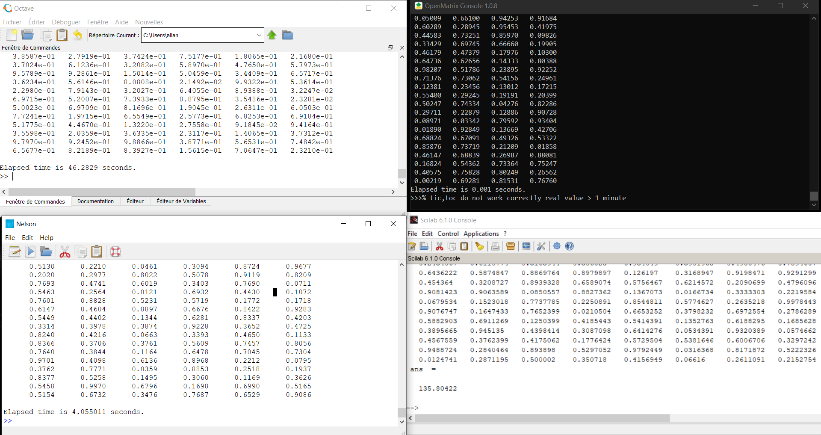This screenshot has width=821, height=435.
Task: Click the Open File folder icon in Octave
Action: point(27,35)
